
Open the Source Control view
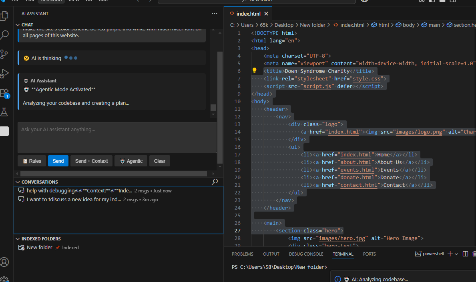coord(5,54)
